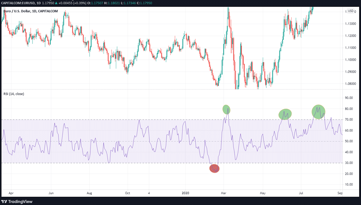Click the 50.00 midline value on RSI scale
Viewport: 361px width, 205px height.
[x=349, y=141]
